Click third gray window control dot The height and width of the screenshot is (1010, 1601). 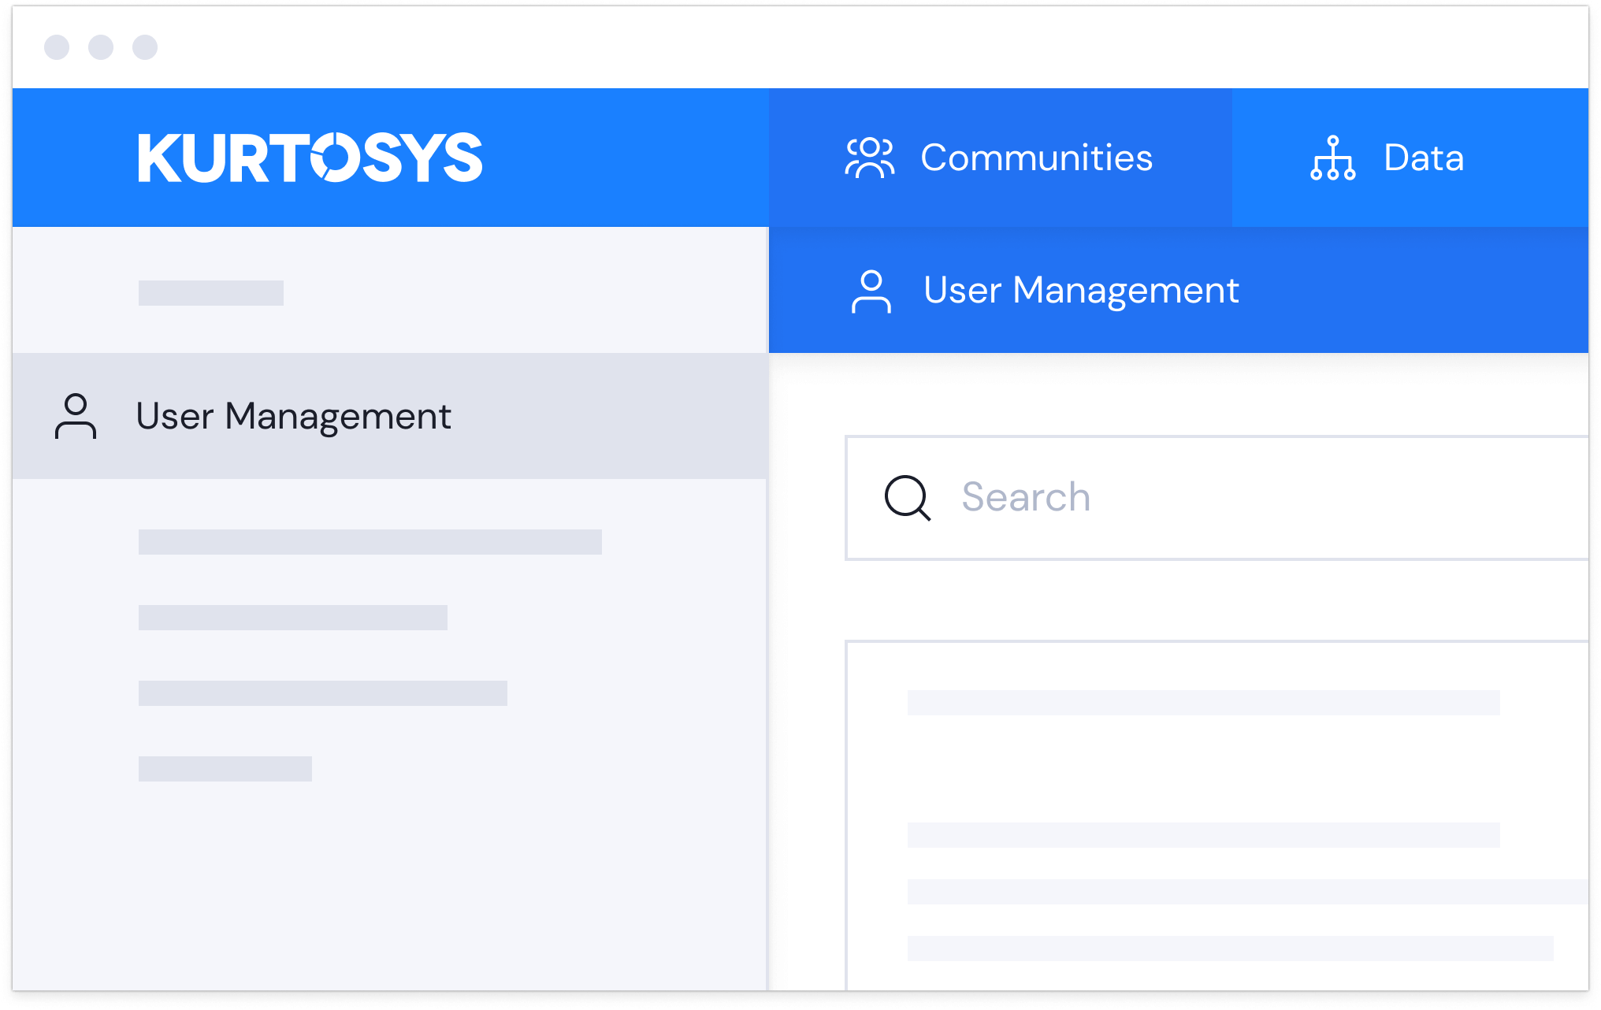(145, 47)
